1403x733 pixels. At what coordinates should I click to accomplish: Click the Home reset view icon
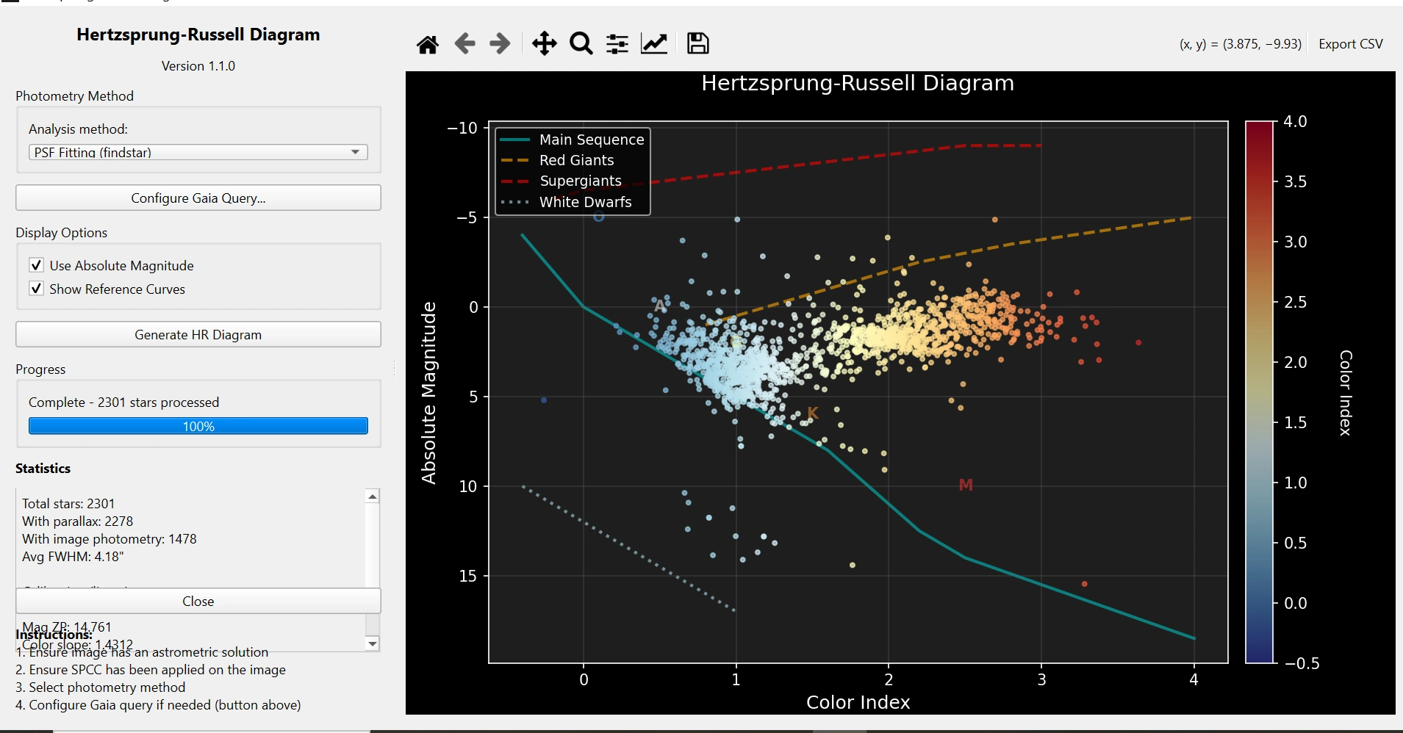pyautogui.click(x=427, y=44)
